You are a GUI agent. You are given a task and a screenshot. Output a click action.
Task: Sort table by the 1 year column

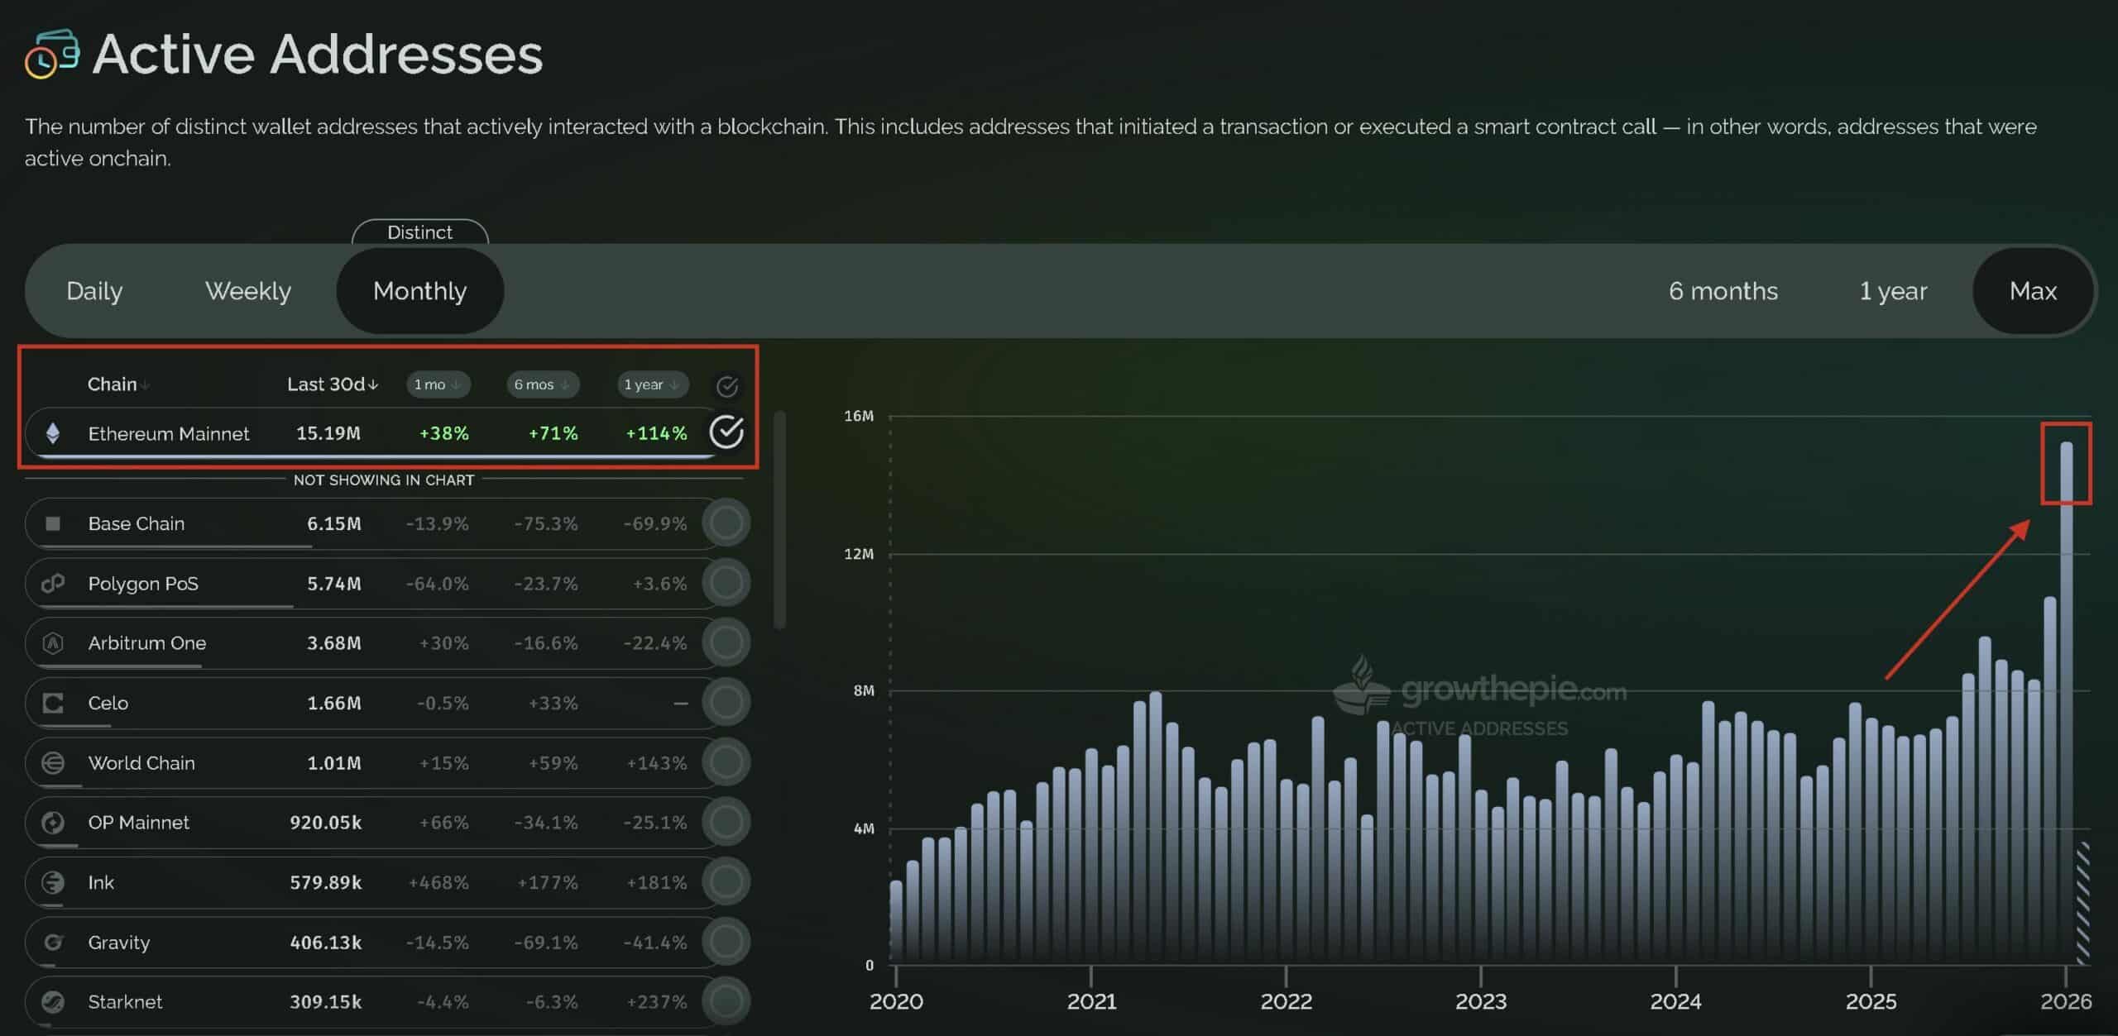[x=652, y=384]
